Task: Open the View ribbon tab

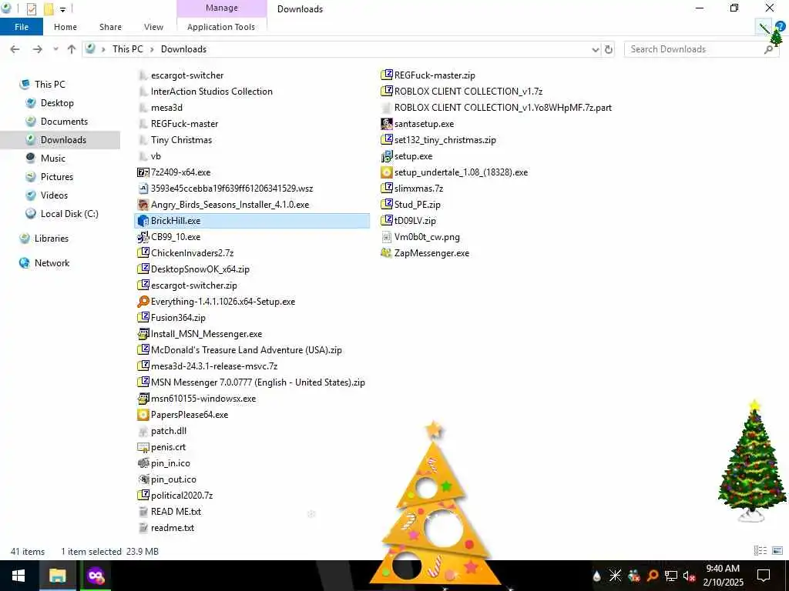Action: pyautogui.click(x=153, y=27)
